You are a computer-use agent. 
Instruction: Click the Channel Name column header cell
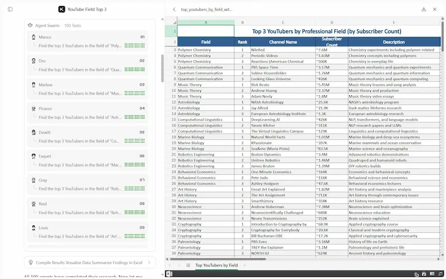(283, 42)
